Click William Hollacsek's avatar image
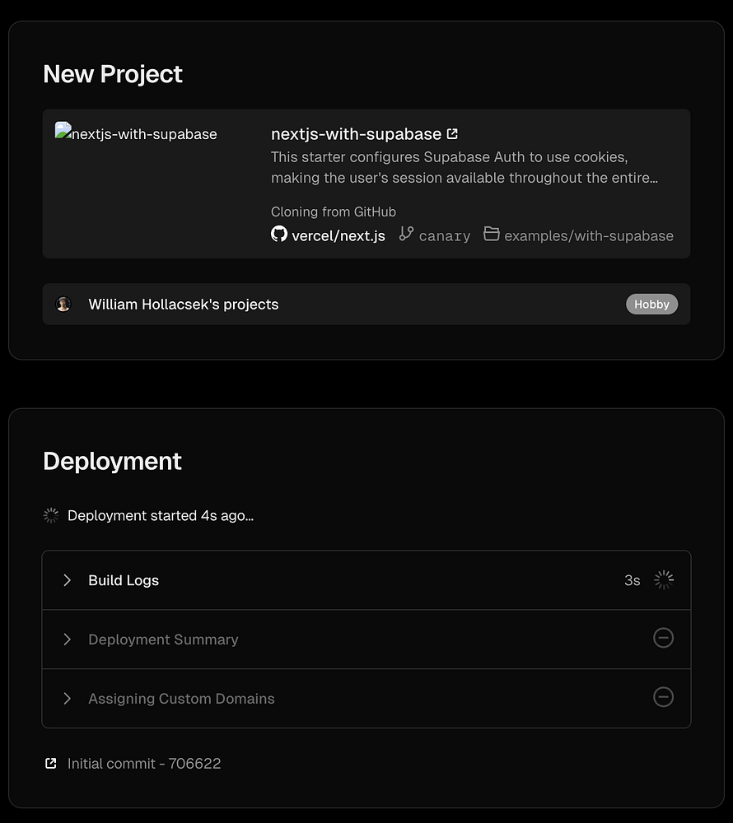Viewport: 733px width, 823px height. coord(63,305)
